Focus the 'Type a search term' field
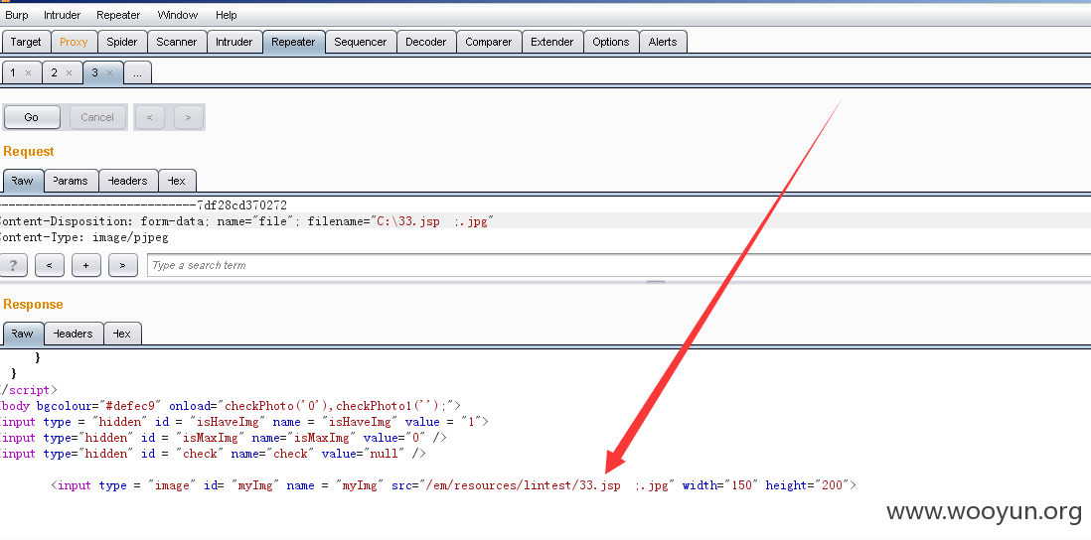The height and width of the screenshot is (540, 1091). [619, 265]
